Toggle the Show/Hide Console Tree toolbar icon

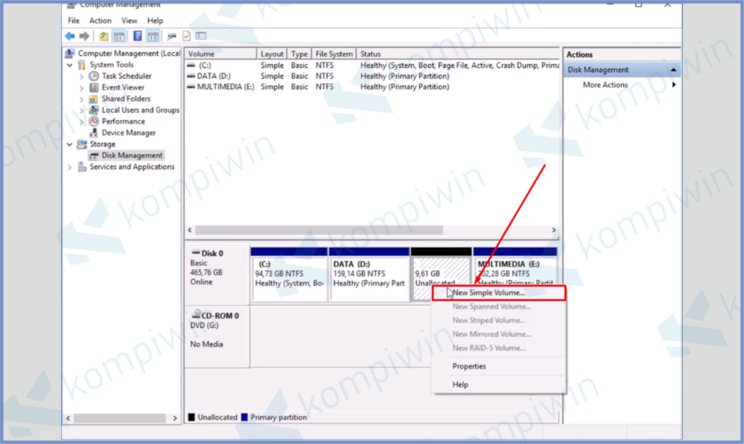point(118,36)
